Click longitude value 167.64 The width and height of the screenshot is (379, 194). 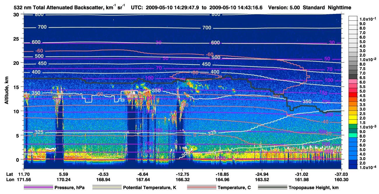point(143,179)
